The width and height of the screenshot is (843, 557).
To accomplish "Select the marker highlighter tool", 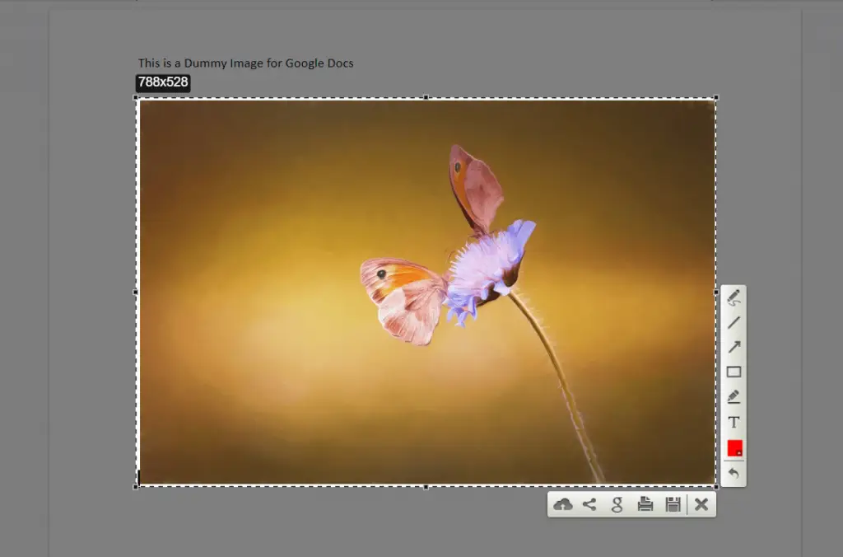I will [x=734, y=396].
